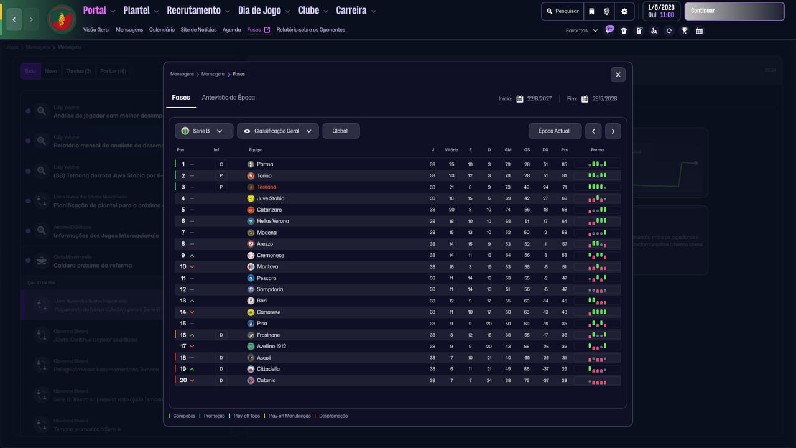
Task: Go to previous season with left arrow
Action: [593, 131]
